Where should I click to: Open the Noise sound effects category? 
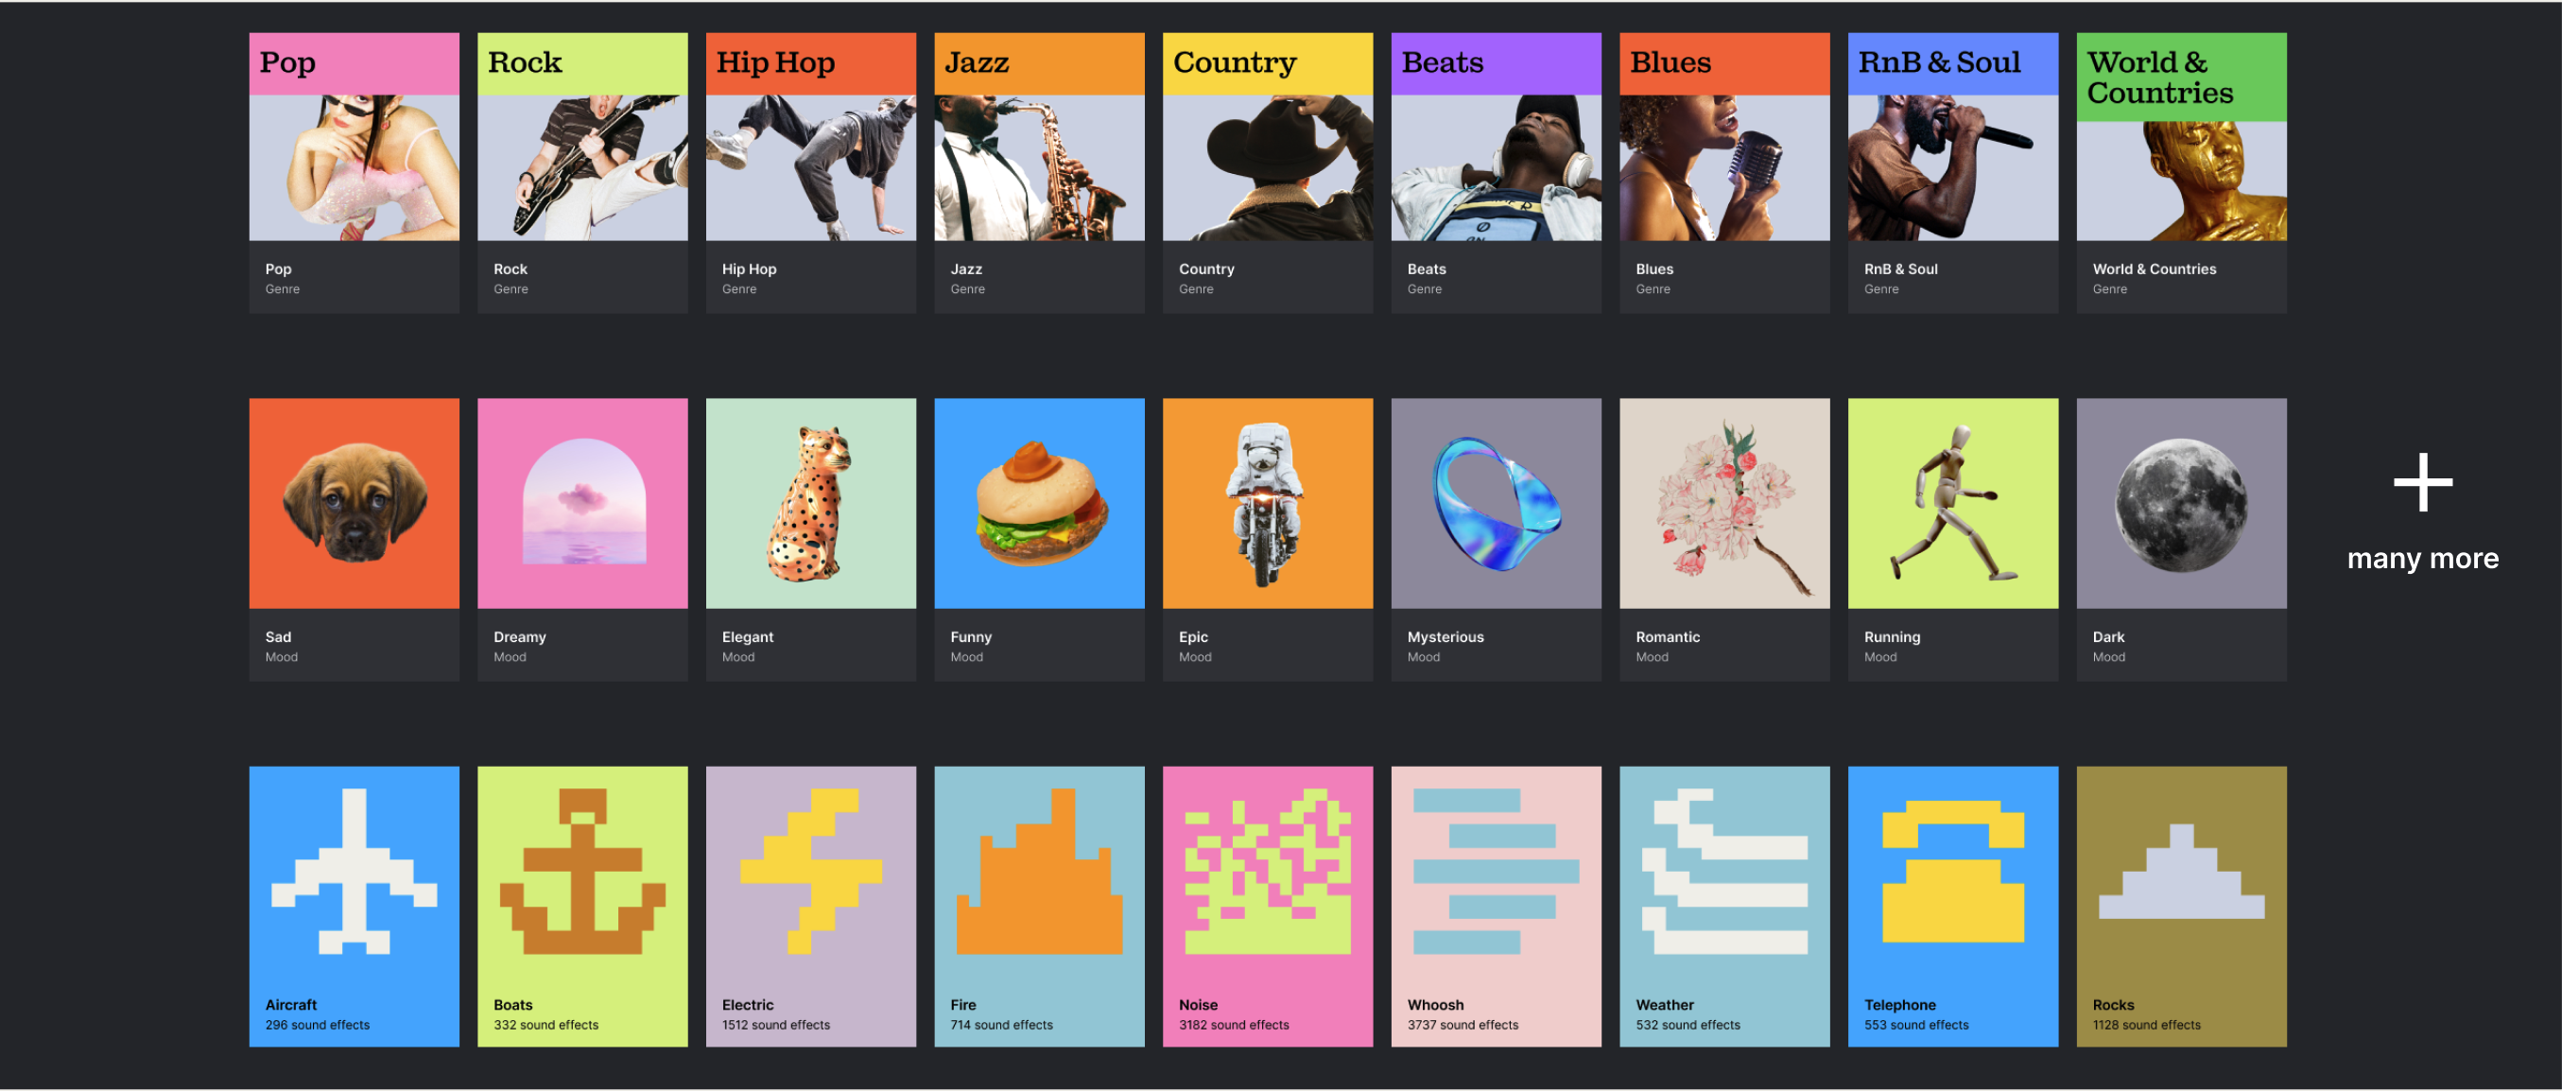[x=1267, y=905]
